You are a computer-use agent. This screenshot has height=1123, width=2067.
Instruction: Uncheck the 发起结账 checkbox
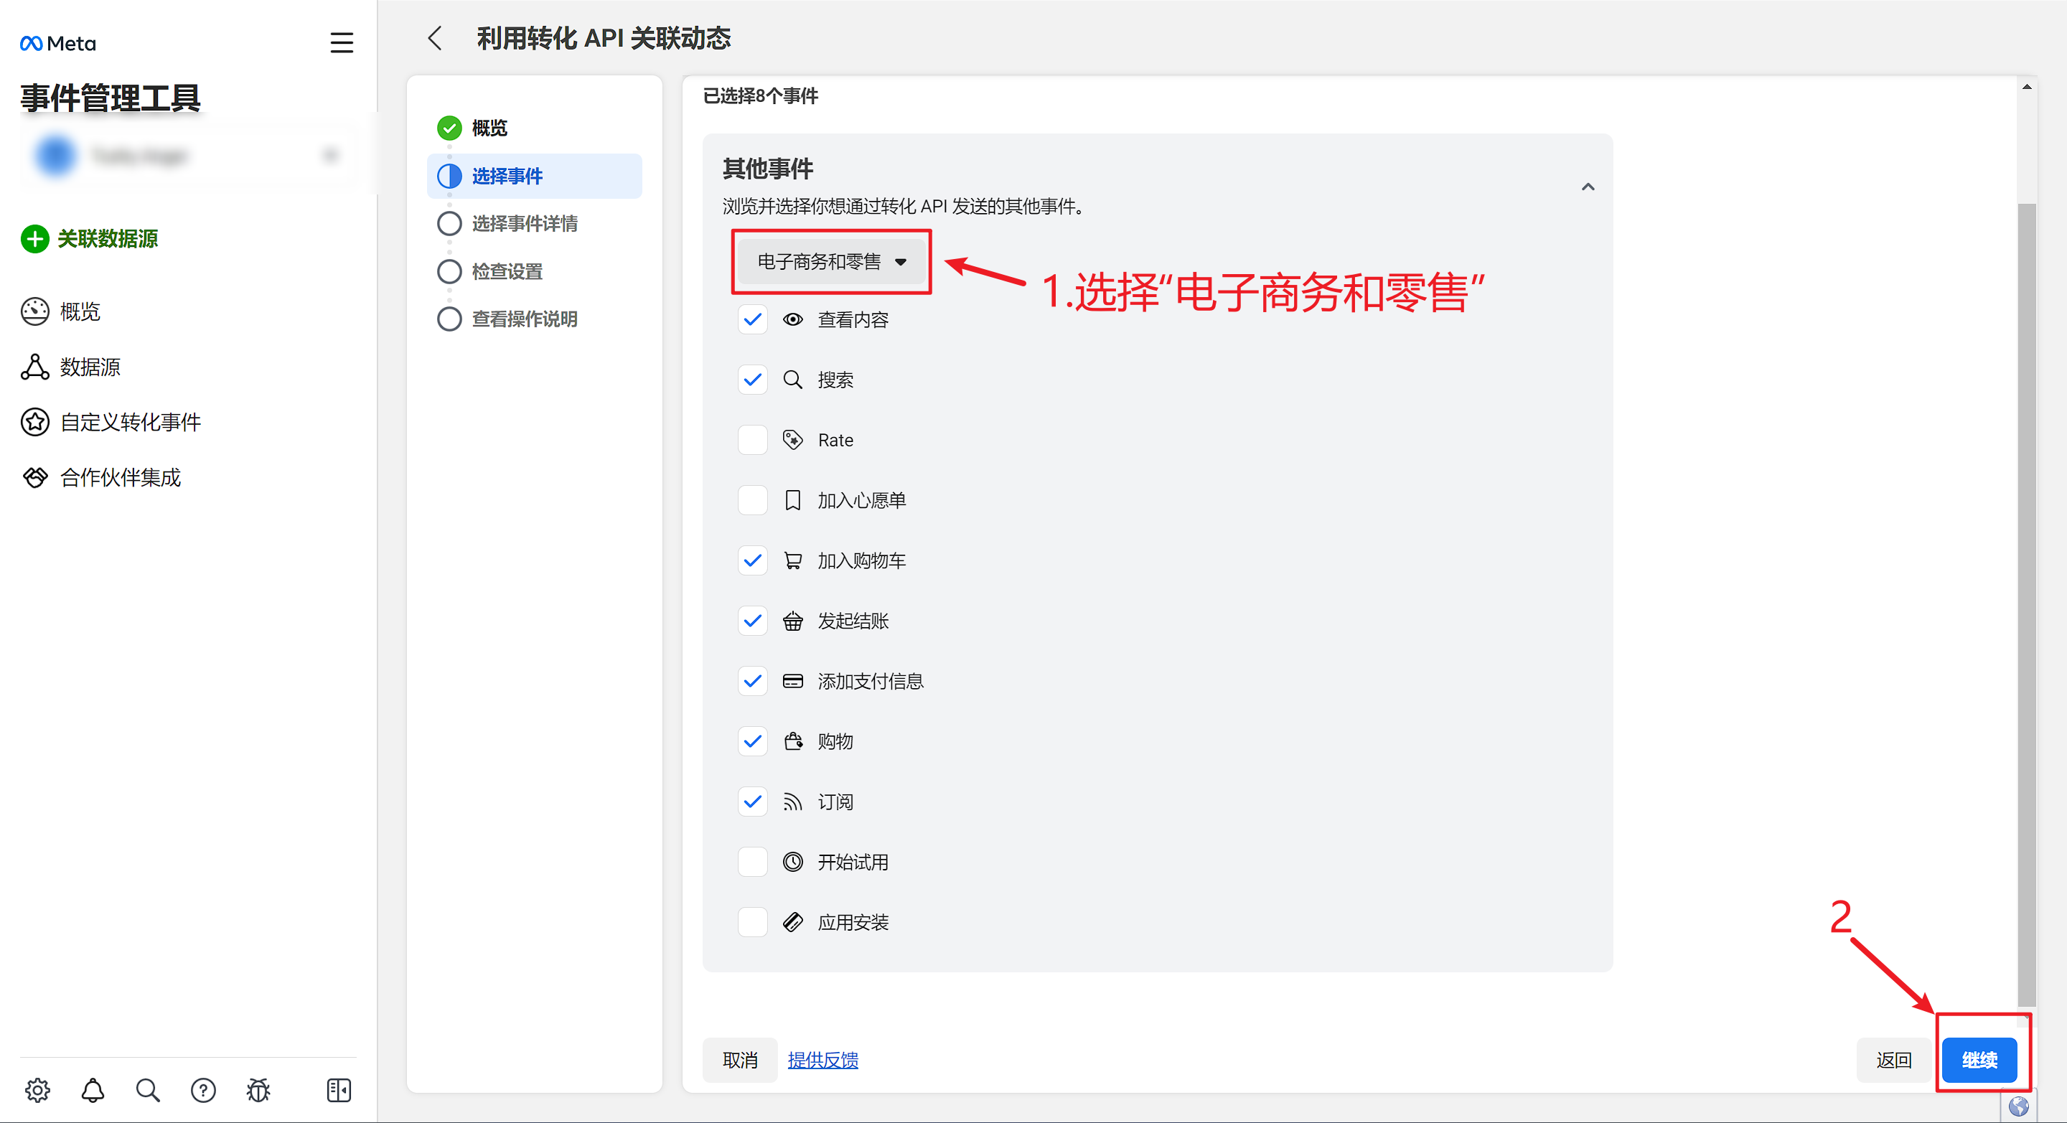tap(753, 621)
